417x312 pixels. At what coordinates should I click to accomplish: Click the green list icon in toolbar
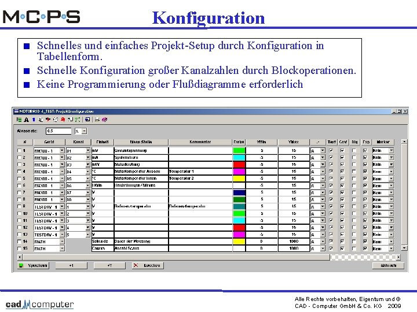[x=19, y=120]
